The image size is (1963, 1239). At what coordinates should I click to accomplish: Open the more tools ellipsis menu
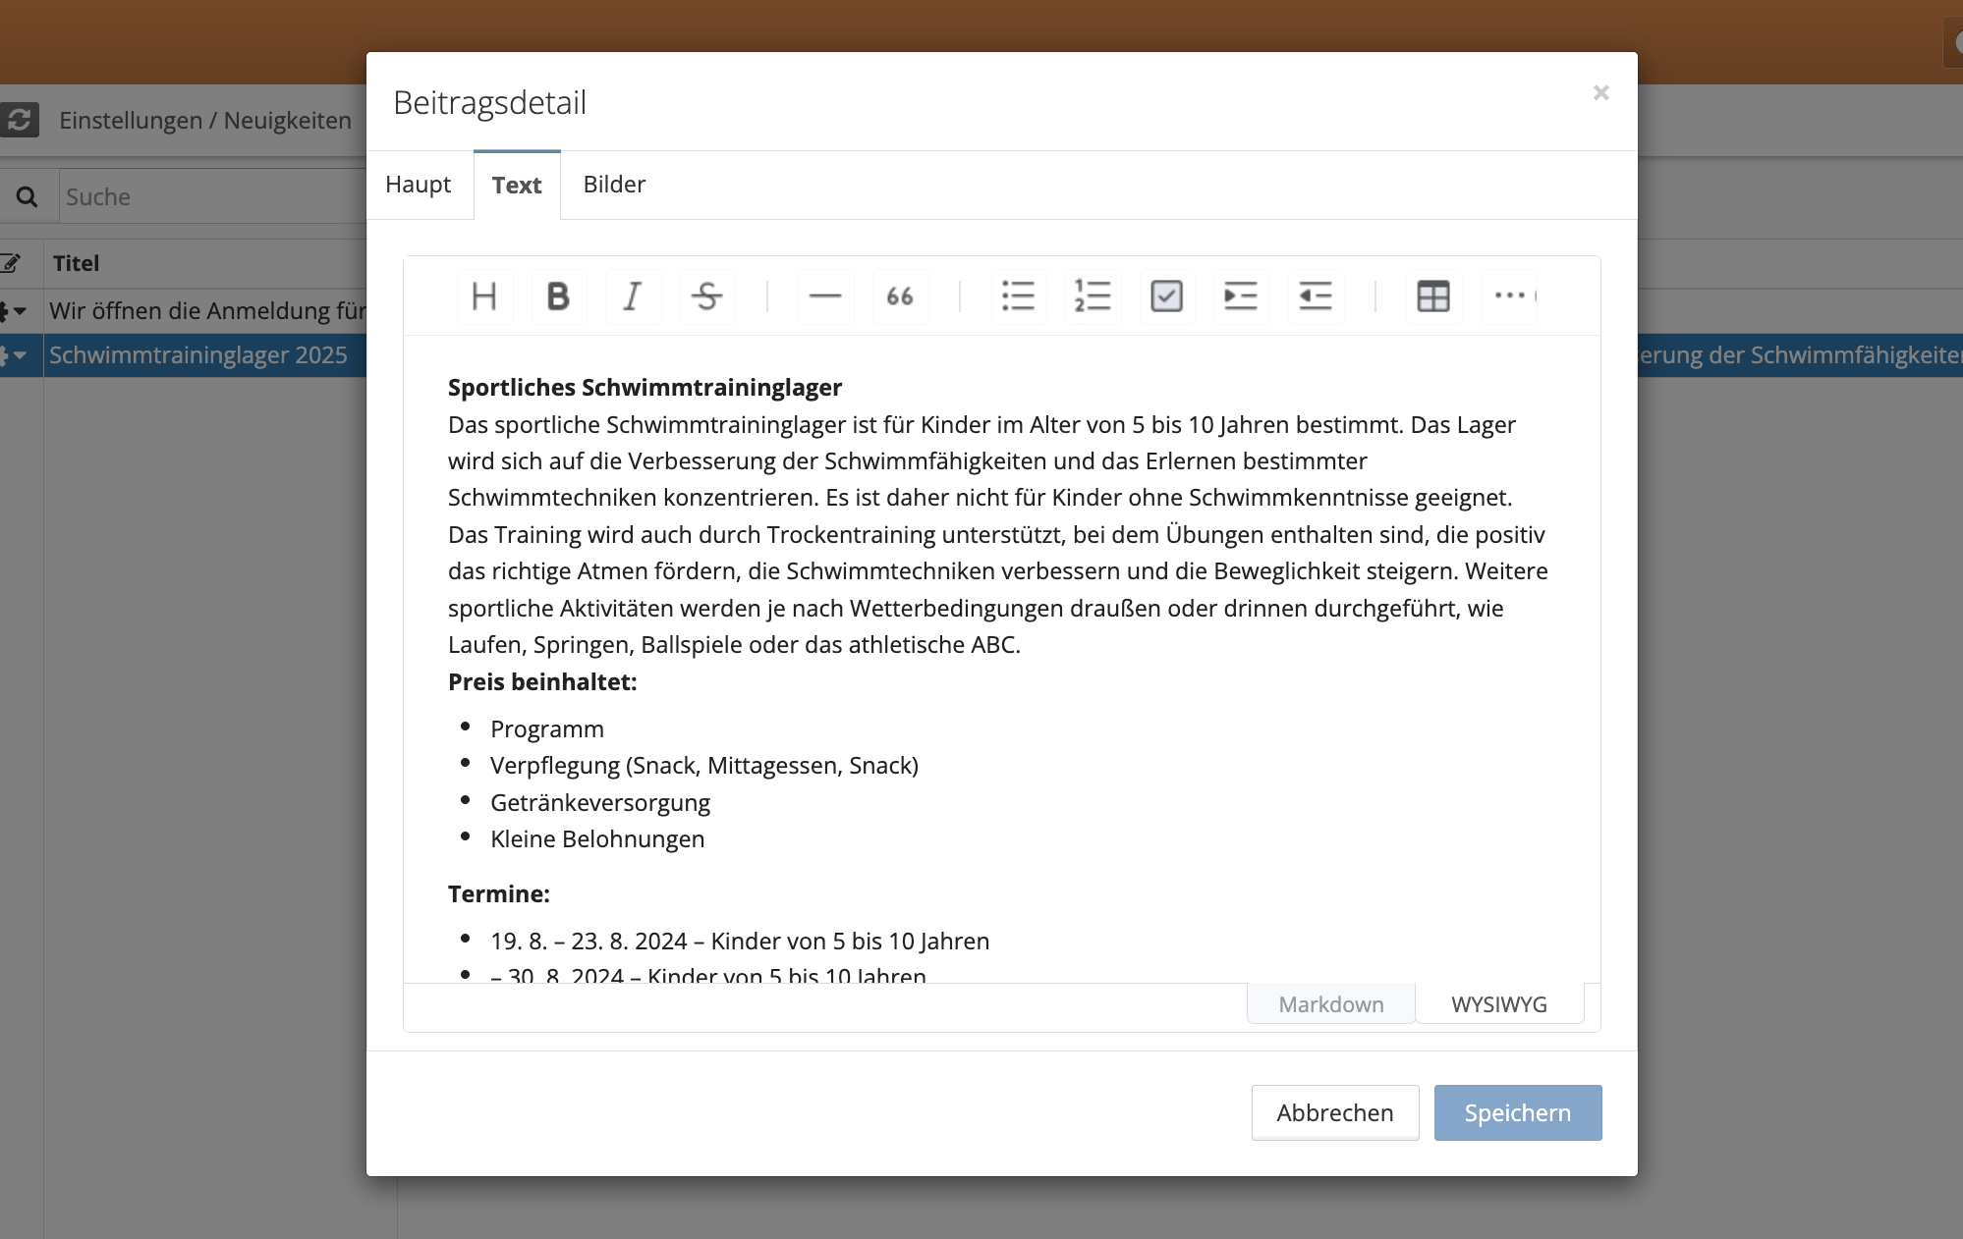click(1508, 296)
